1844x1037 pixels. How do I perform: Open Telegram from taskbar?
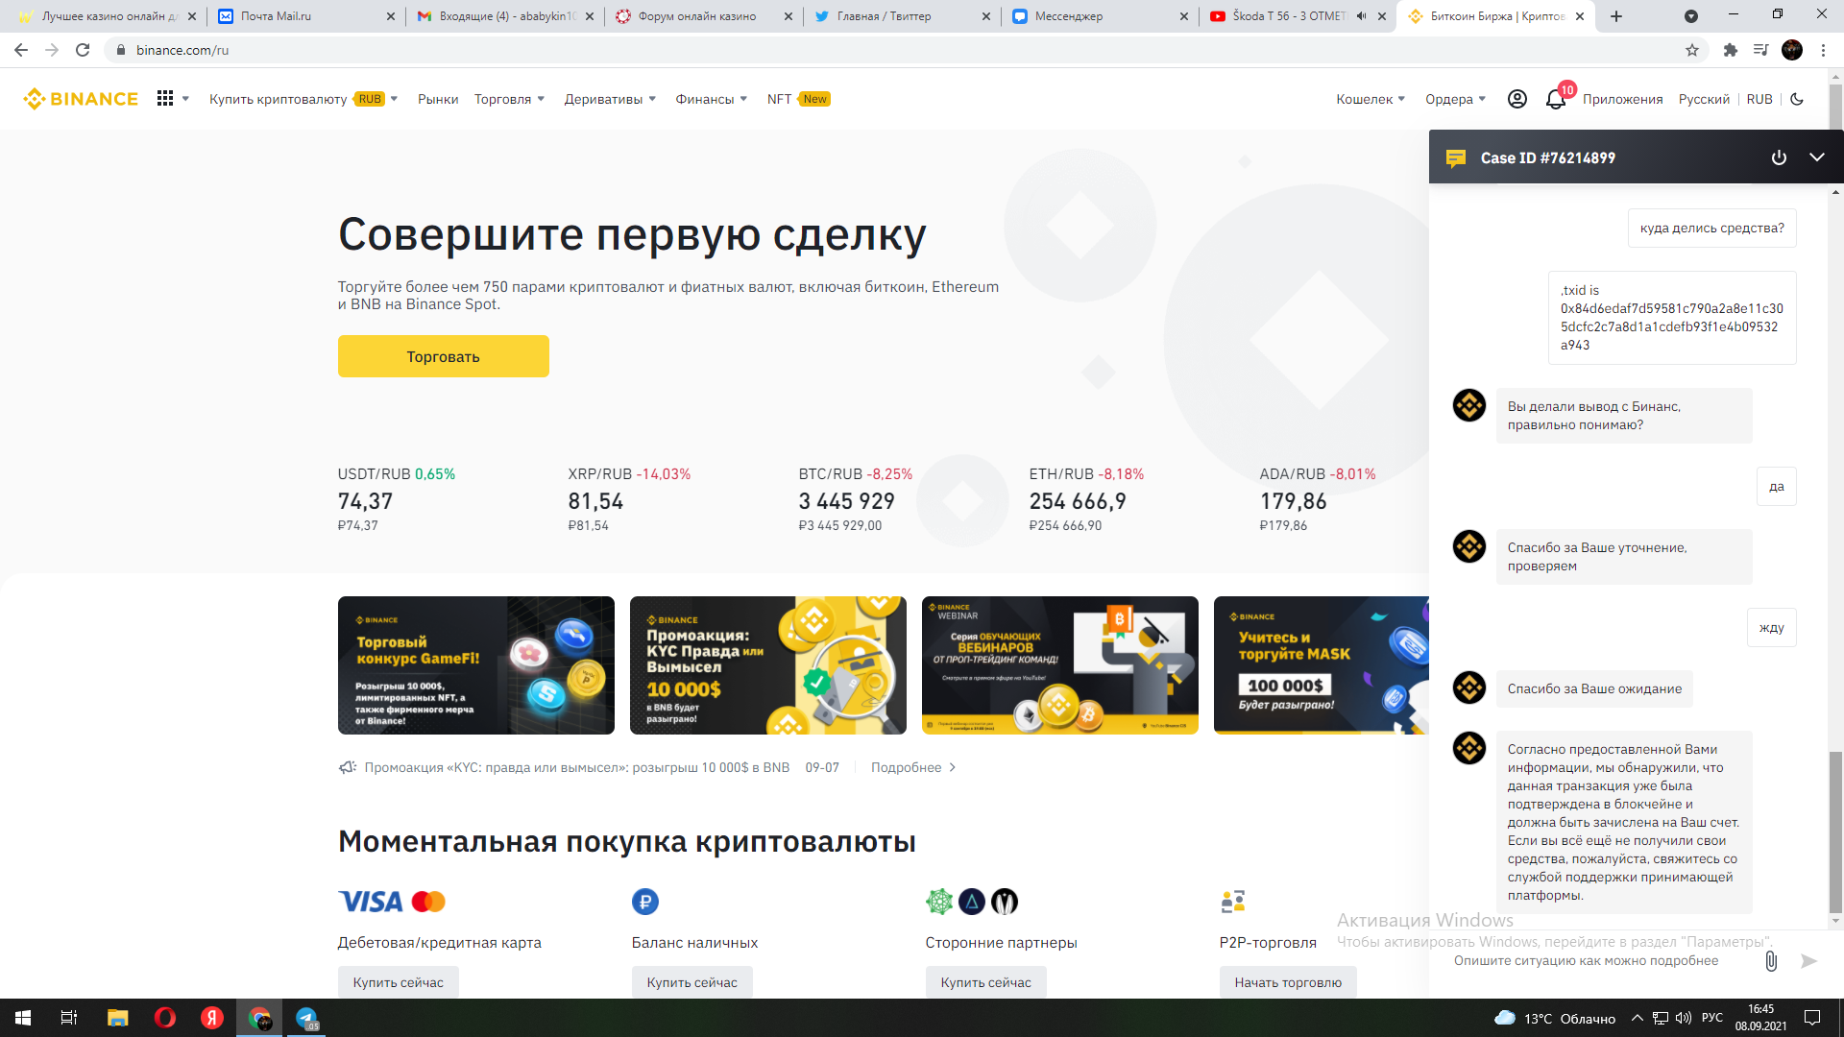(306, 1018)
